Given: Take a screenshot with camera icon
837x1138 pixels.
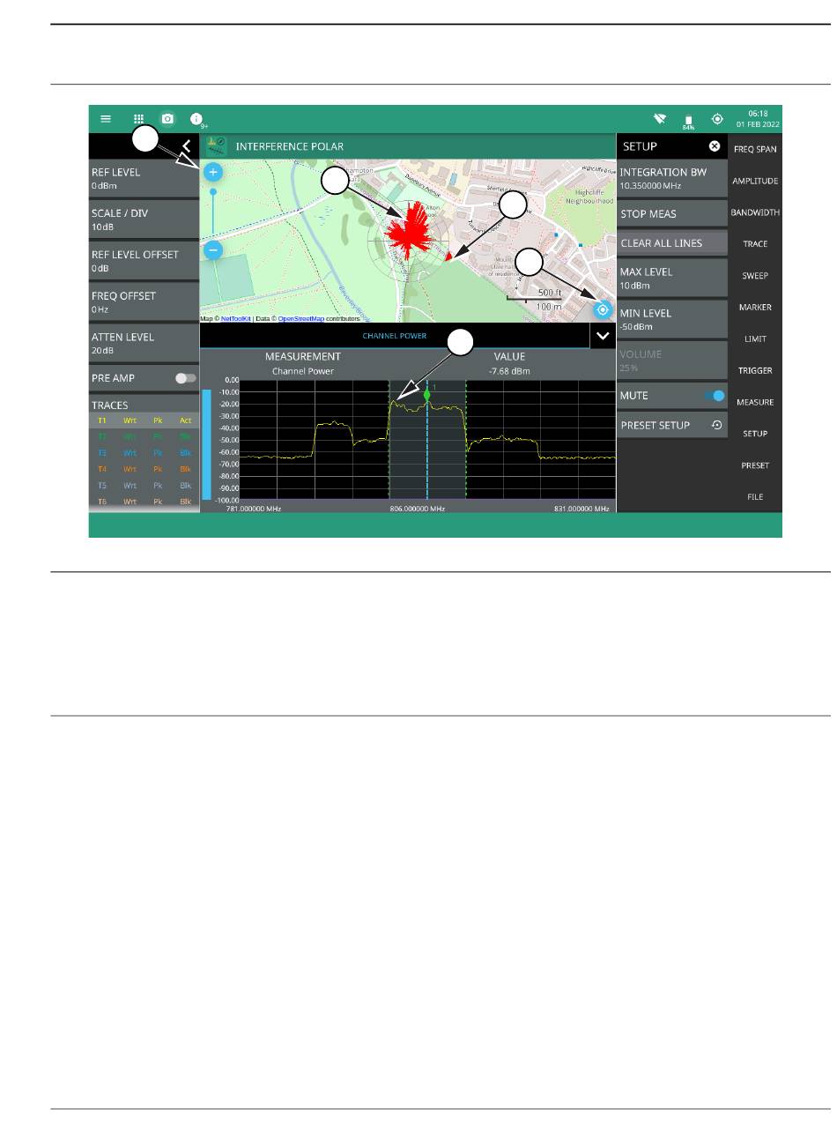Looking at the screenshot, I should click(167, 118).
